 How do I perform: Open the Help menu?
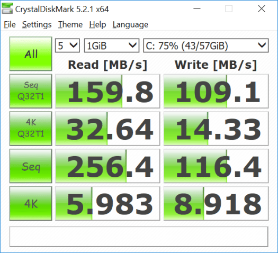tap(97, 24)
